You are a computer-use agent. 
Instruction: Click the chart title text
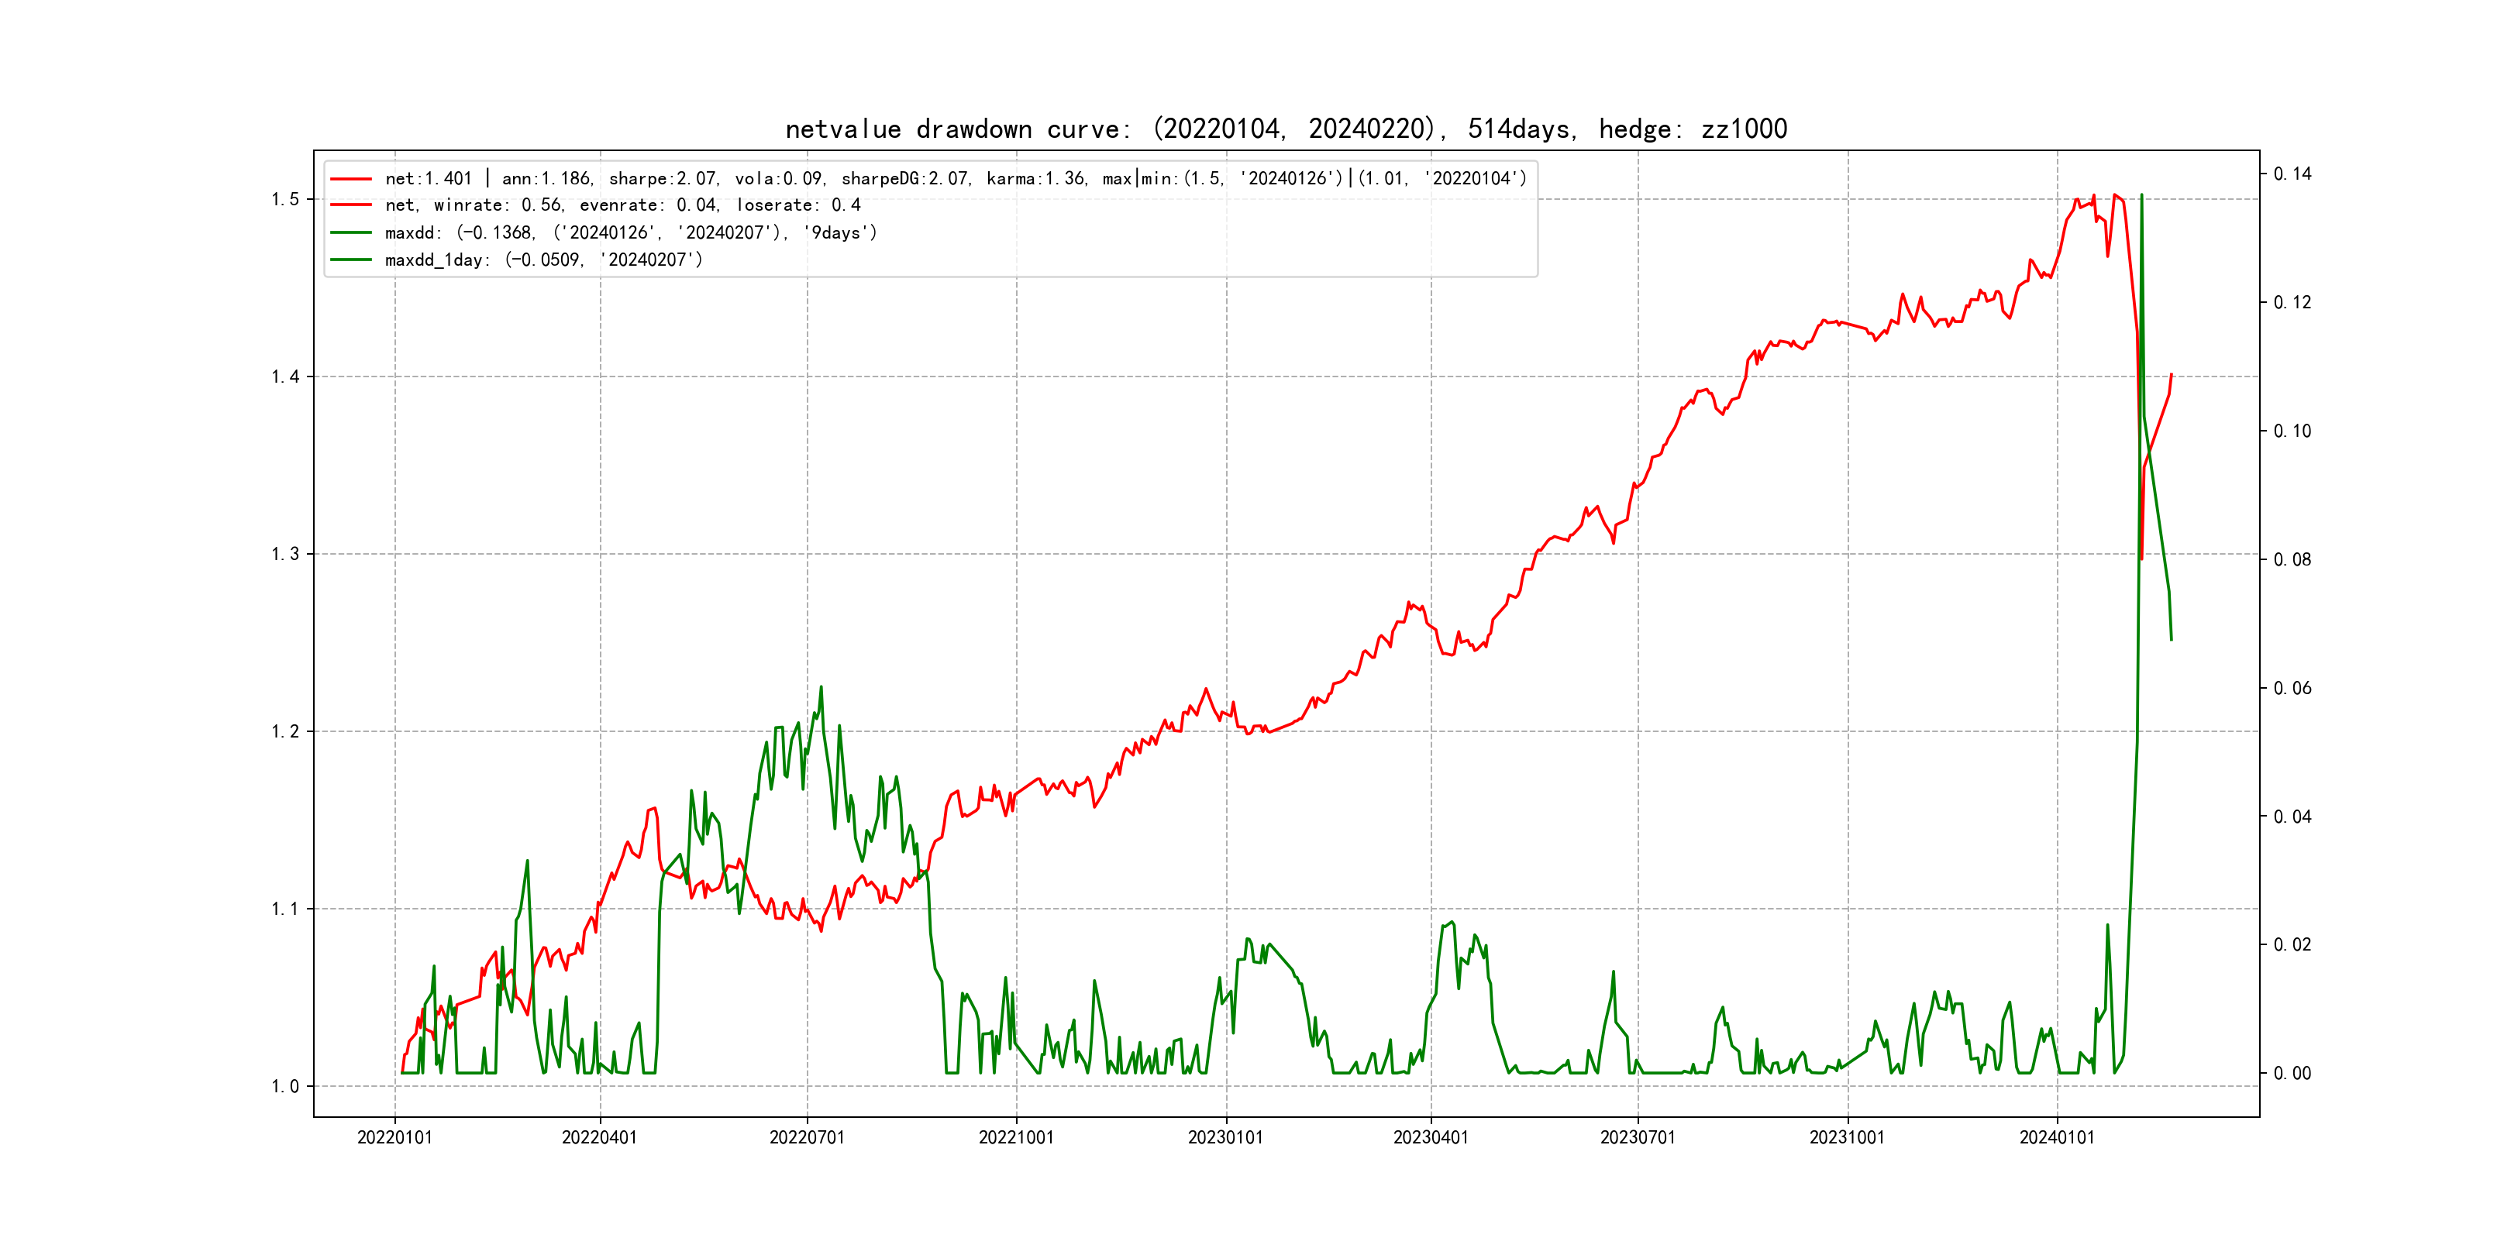pyautogui.click(x=1286, y=129)
